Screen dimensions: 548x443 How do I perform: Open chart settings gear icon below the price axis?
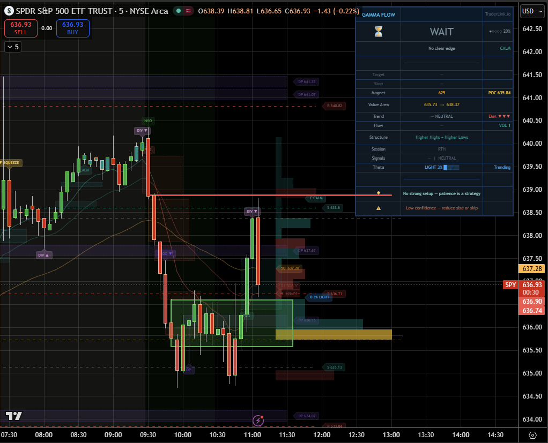point(532,435)
